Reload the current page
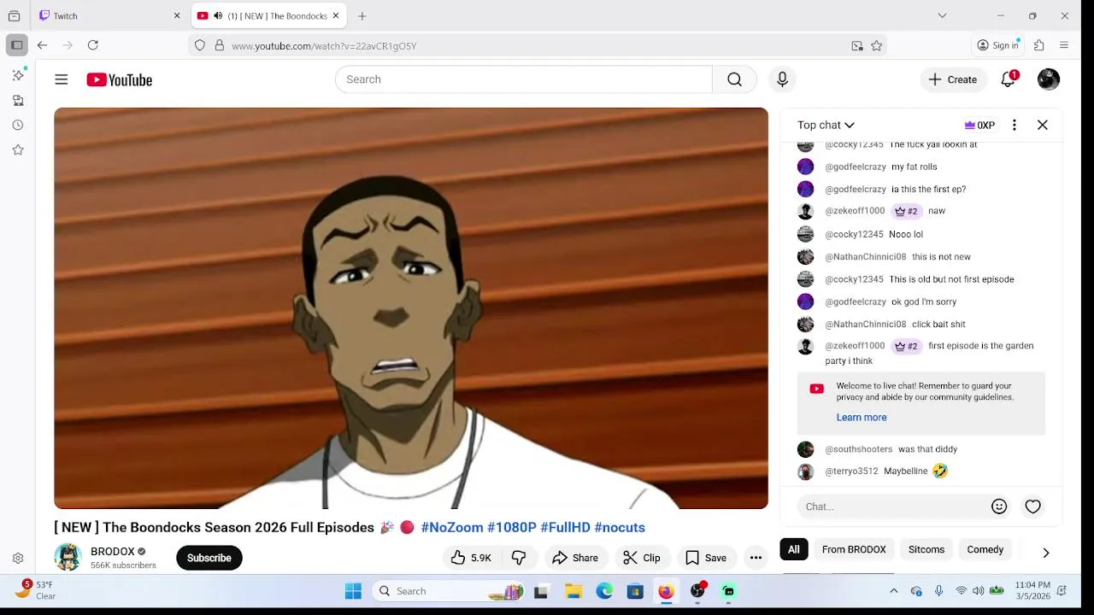The width and height of the screenshot is (1094, 615). click(x=93, y=45)
